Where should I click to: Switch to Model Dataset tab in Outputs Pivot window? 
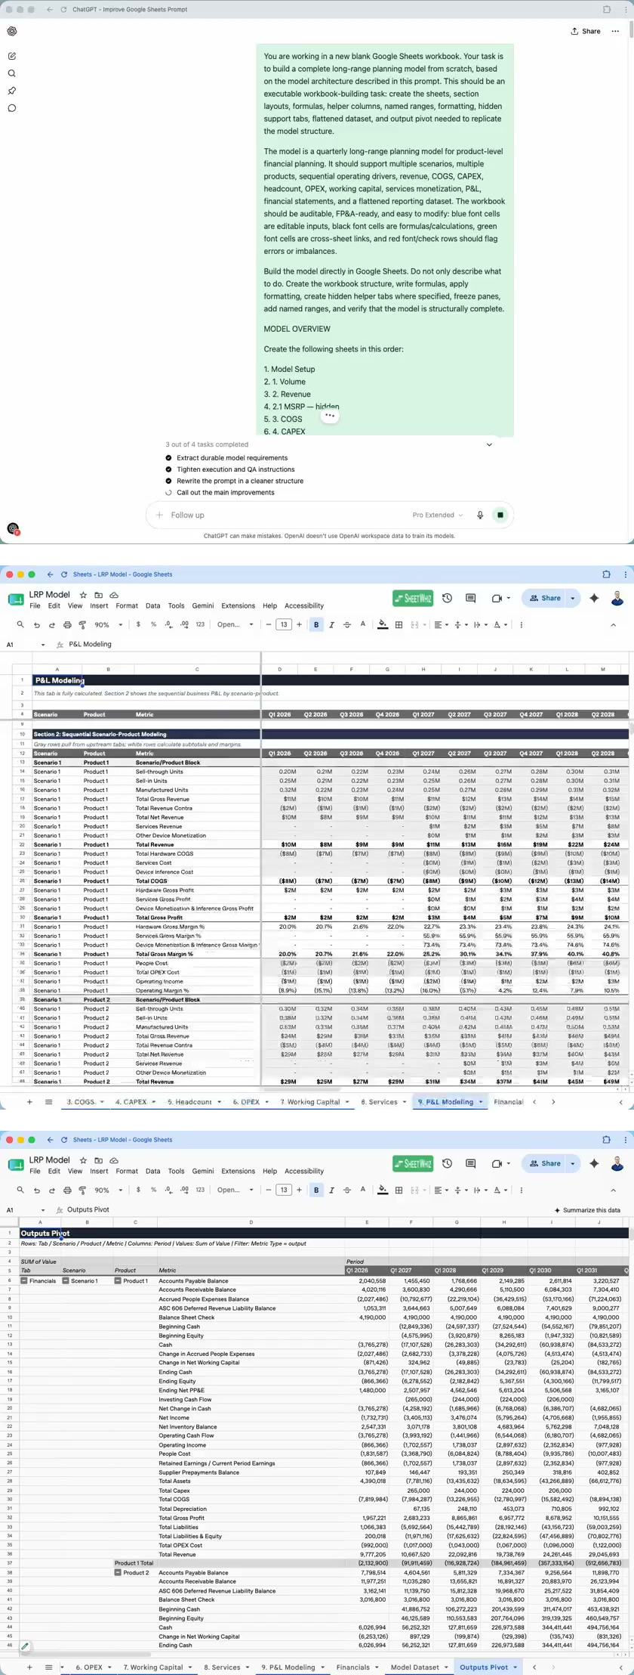click(414, 1667)
